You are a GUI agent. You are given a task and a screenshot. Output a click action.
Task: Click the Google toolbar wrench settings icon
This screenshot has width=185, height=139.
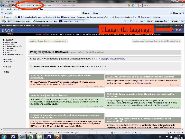pos(183,13)
